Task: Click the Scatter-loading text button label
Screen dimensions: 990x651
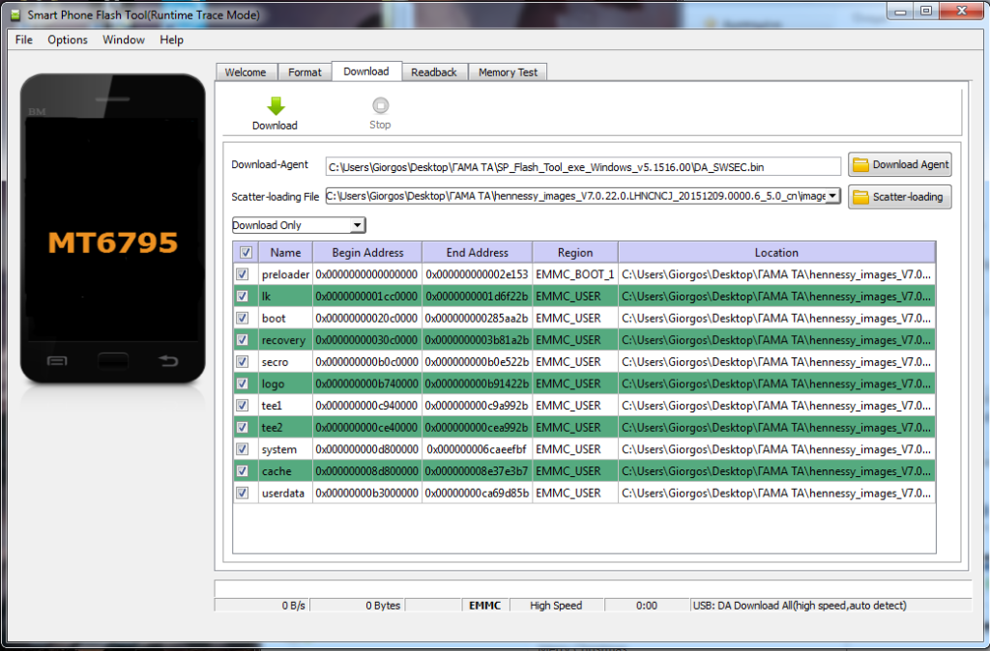Action: (x=908, y=197)
